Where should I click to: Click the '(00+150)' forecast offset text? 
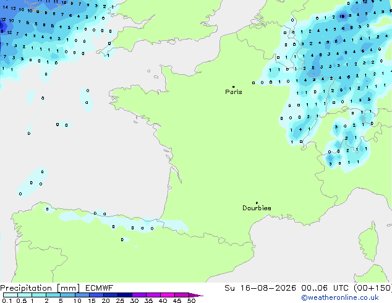point(373,288)
